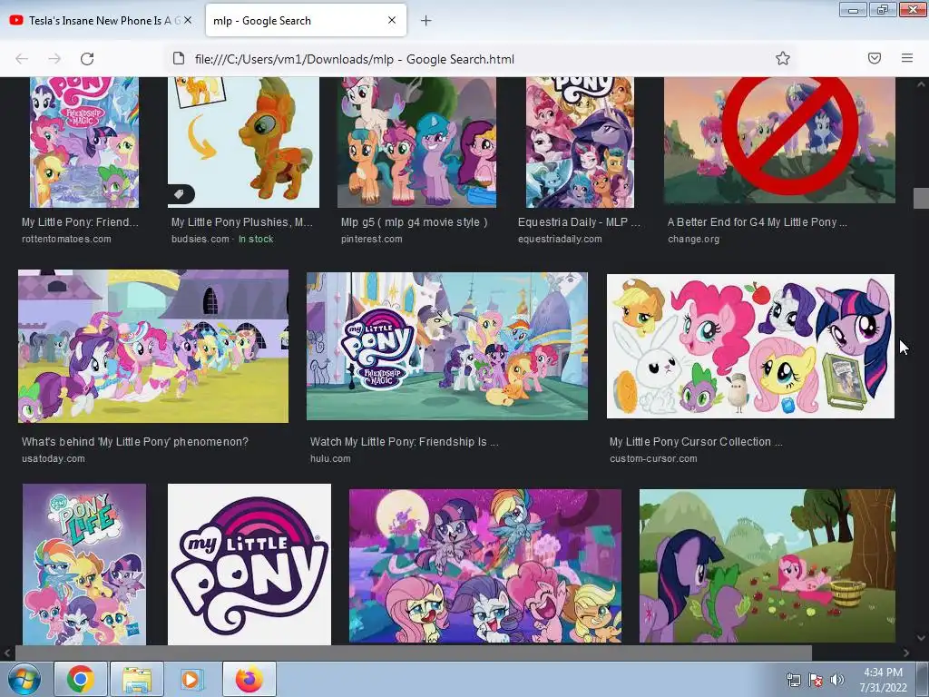The image size is (929, 697).
Task: Click the budsies.com source text
Action: coord(200,239)
